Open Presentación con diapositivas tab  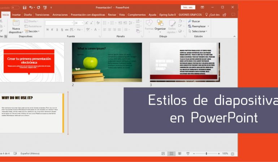pos(88,15)
